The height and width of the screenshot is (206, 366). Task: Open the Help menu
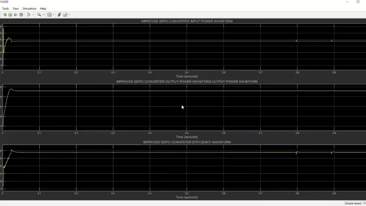point(43,9)
